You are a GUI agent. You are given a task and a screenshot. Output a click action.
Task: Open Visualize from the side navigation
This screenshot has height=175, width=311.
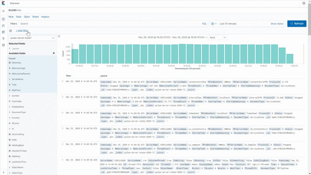pos(3,26)
